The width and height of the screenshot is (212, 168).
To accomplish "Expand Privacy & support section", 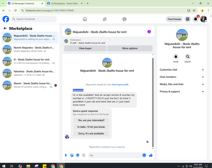I will coord(182,91).
